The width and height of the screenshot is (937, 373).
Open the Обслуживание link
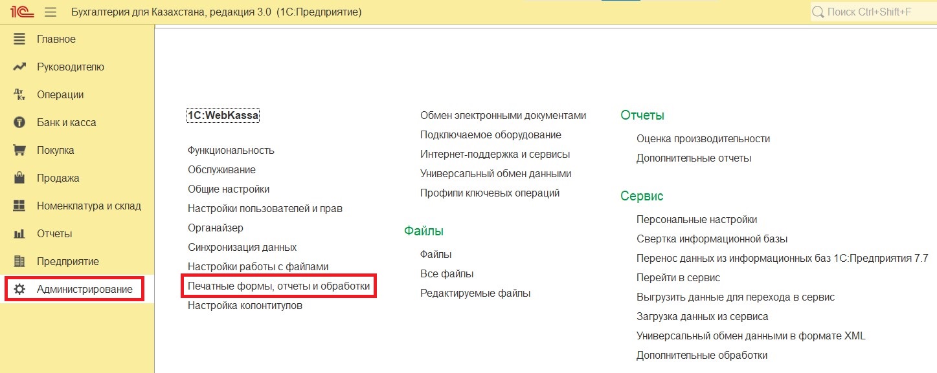(221, 169)
